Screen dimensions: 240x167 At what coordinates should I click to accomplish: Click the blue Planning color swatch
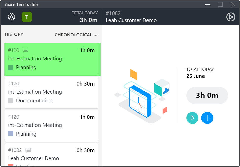point(11,134)
